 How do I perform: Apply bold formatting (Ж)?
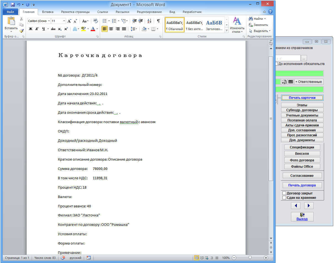tap(31, 29)
